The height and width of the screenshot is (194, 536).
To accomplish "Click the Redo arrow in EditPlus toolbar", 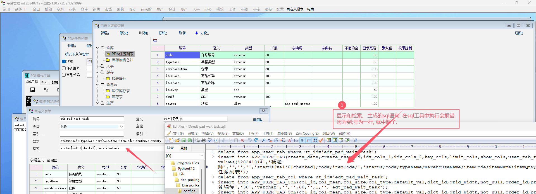I will pyautogui.click(x=256, y=140).
